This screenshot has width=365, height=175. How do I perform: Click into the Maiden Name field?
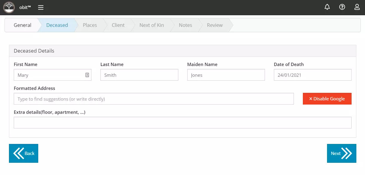click(x=226, y=75)
